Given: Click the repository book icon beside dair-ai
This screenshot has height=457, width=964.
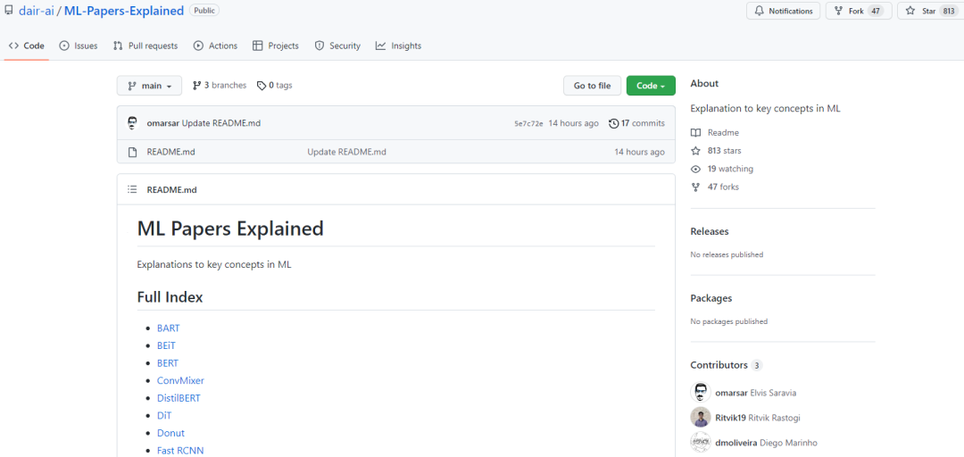Looking at the screenshot, I should pyautogui.click(x=9, y=11).
